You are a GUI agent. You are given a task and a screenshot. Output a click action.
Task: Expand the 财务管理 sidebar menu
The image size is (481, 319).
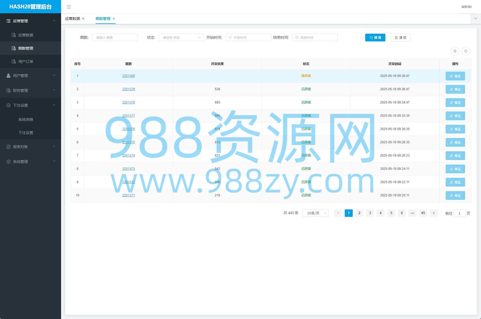pos(31,90)
